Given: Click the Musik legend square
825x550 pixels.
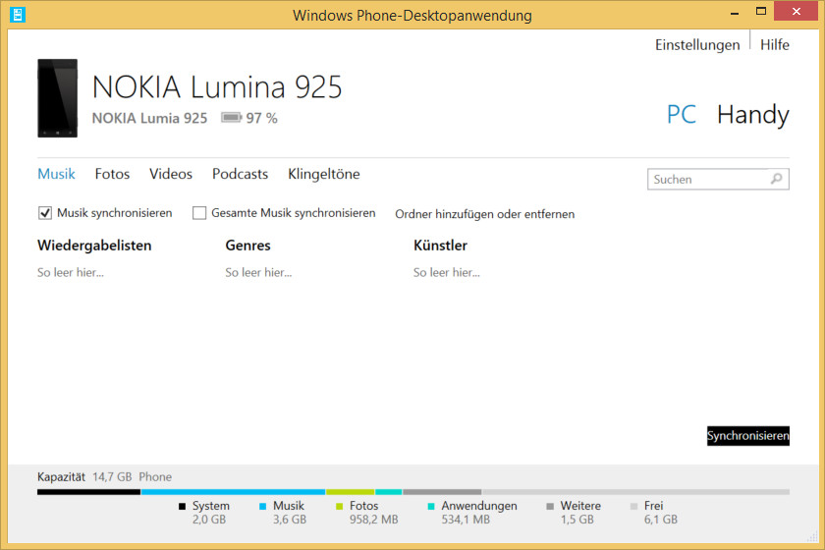Looking at the screenshot, I should [x=262, y=507].
